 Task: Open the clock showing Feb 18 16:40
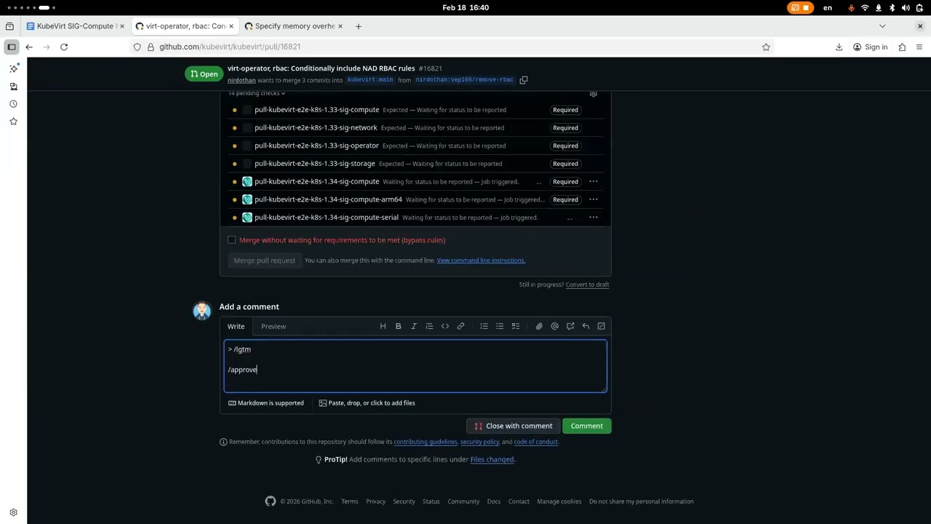(465, 7)
